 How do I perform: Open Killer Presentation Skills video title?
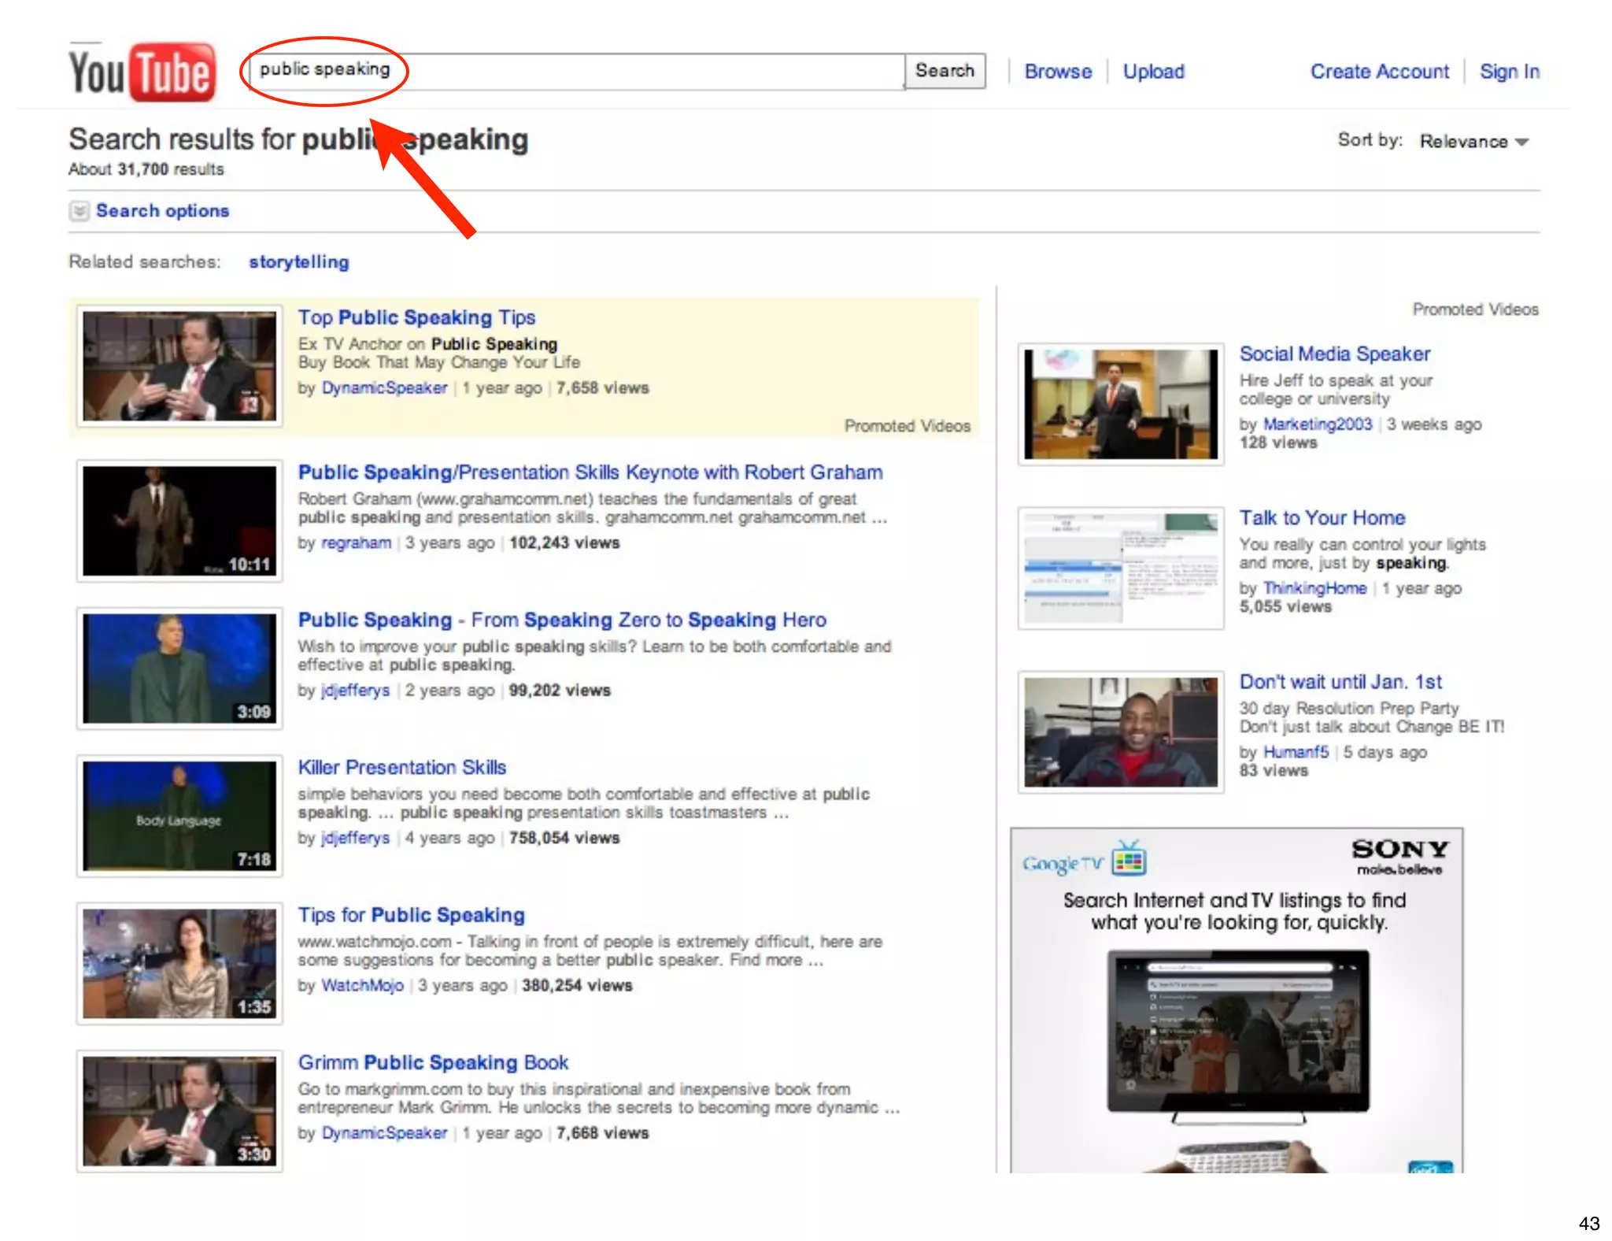click(x=401, y=768)
